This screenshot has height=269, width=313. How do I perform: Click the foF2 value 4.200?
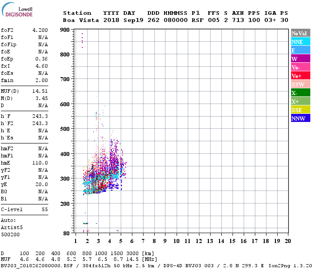coord(40,30)
